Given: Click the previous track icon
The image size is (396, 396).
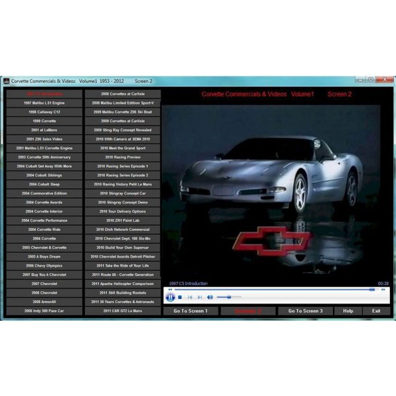Looking at the screenshot, I should pos(190,297).
